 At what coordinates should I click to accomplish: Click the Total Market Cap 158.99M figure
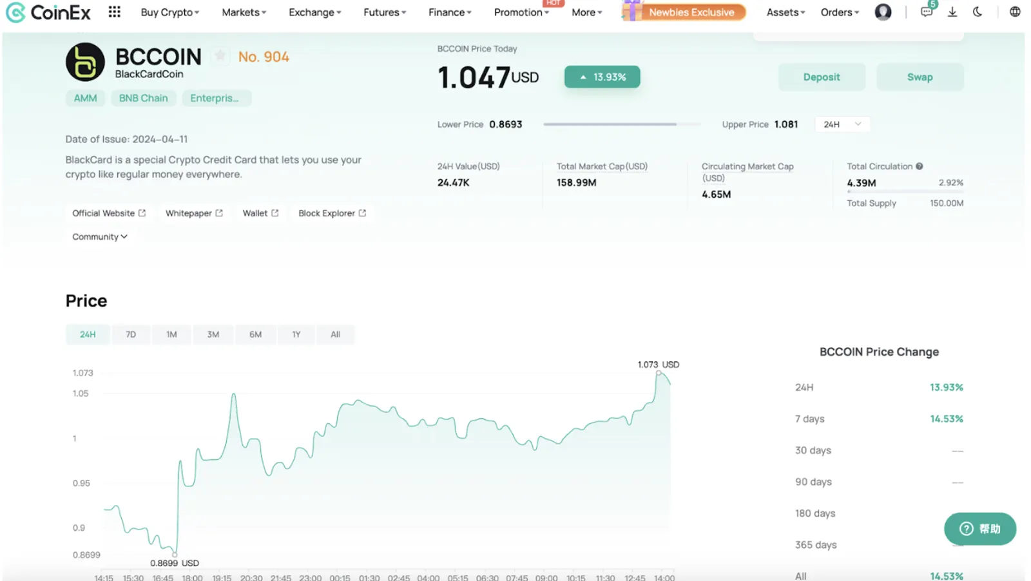click(577, 183)
